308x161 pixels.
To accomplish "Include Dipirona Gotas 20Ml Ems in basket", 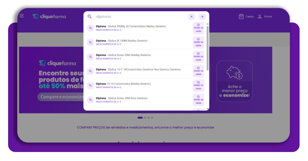I will click(x=198, y=100).
